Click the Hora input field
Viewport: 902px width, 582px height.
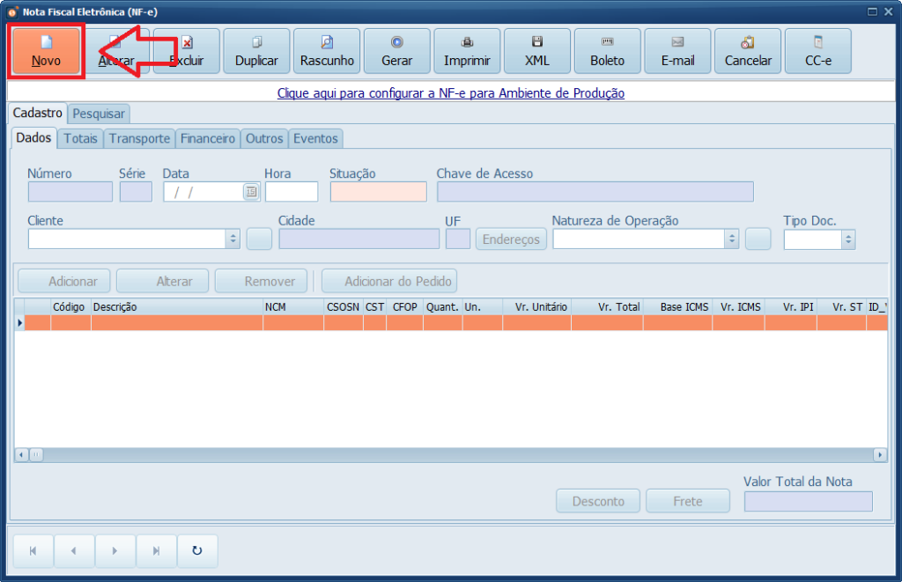click(x=291, y=192)
